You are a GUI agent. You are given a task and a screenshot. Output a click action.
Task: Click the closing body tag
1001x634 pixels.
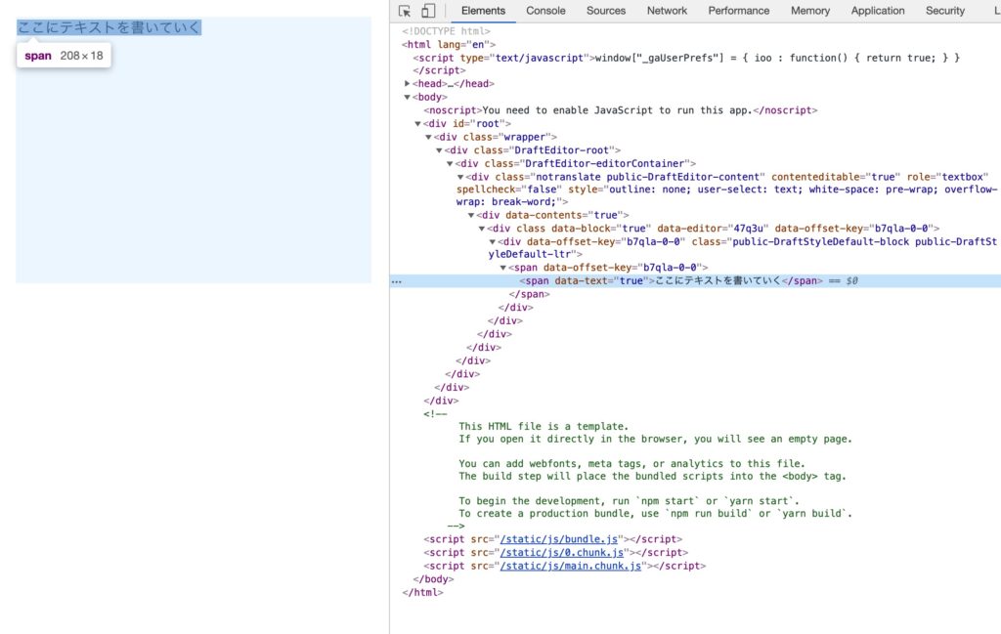[x=433, y=579]
